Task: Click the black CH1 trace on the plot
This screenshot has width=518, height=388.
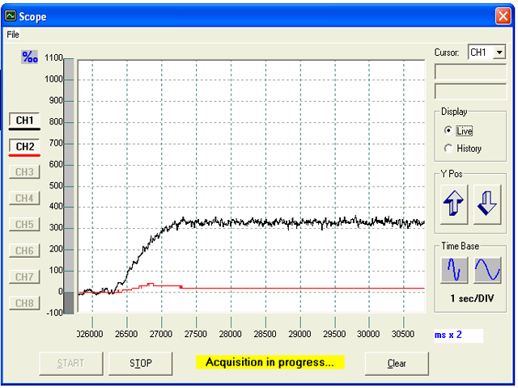Action: tap(324, 221)
